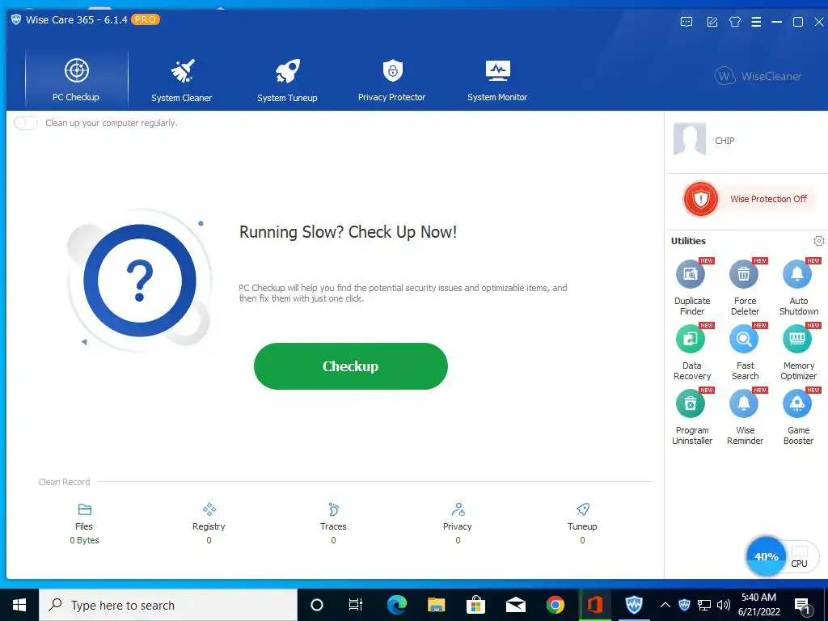Open System Monitor tab
Screen dimensions: 828x621
[x=497, y=79]
